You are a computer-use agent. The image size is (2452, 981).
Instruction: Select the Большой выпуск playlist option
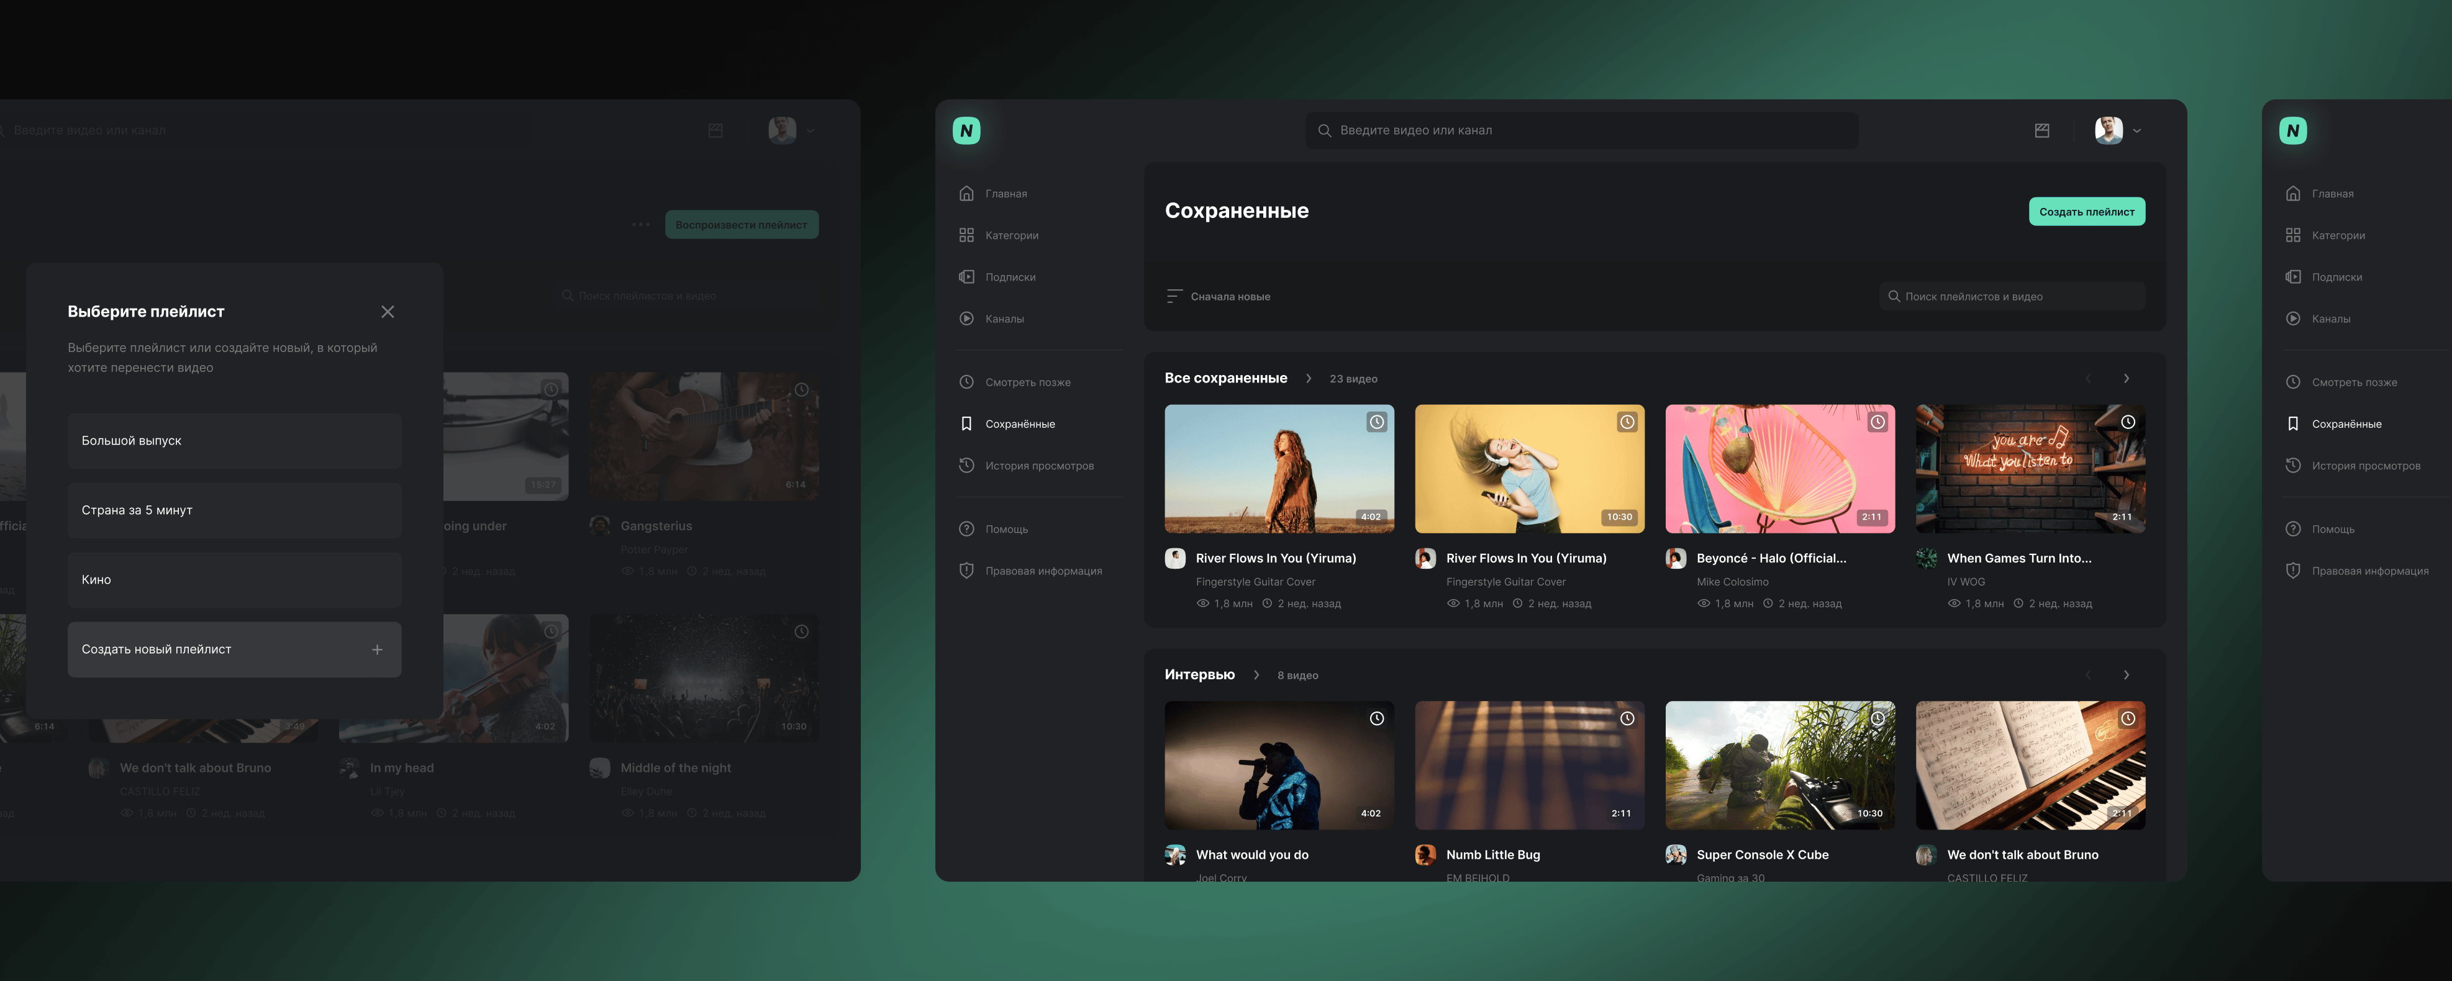tap(234, 441)
